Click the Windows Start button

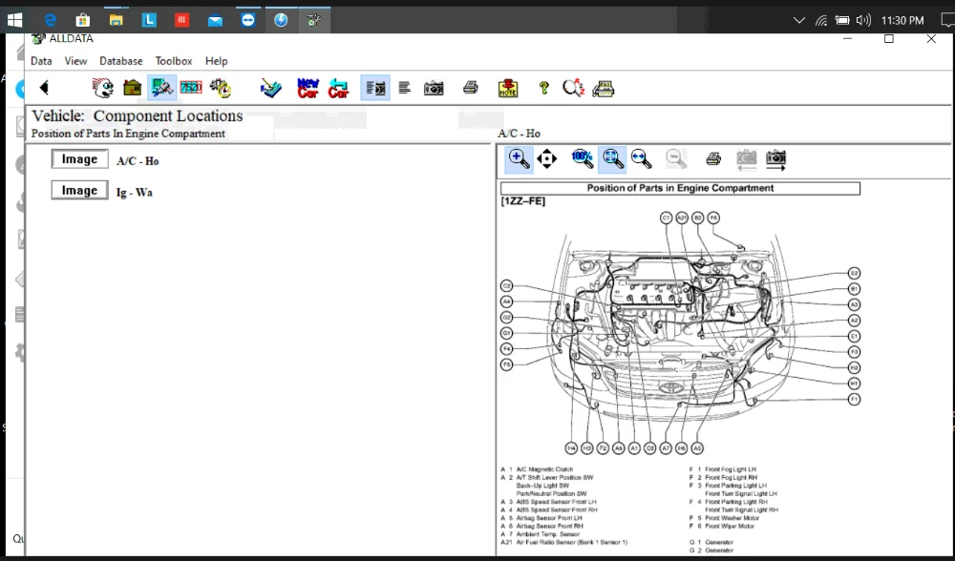coord(15,20)
